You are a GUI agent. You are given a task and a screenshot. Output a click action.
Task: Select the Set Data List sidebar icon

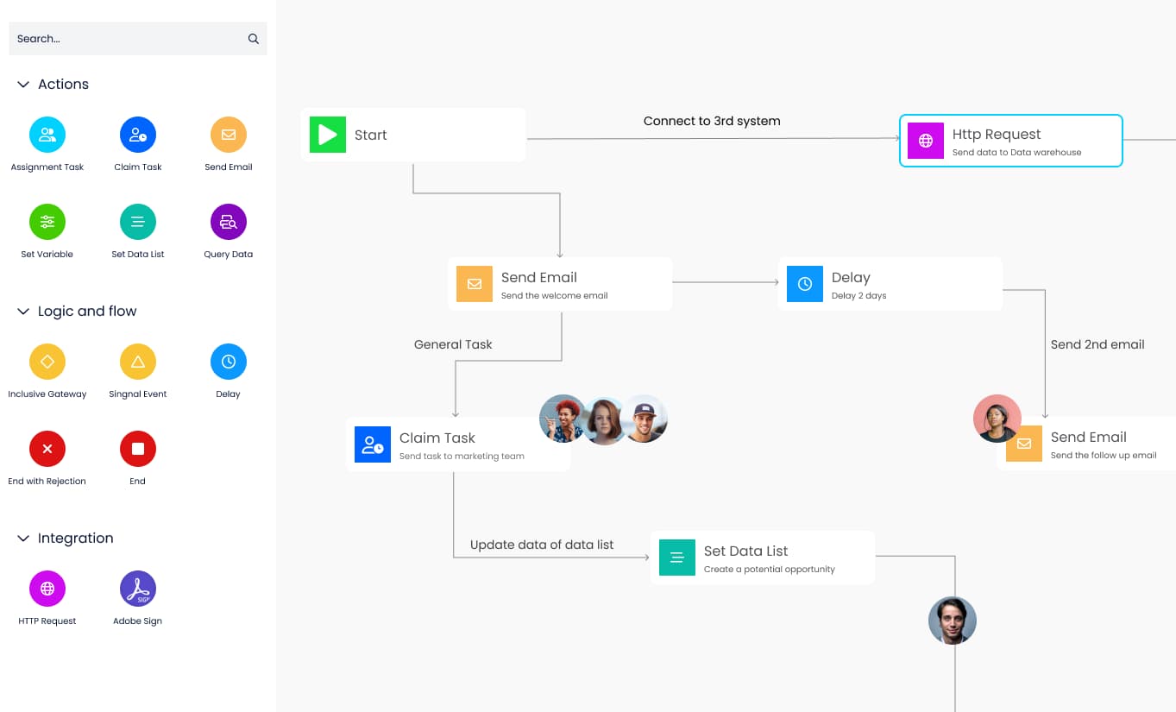(138, 222)
